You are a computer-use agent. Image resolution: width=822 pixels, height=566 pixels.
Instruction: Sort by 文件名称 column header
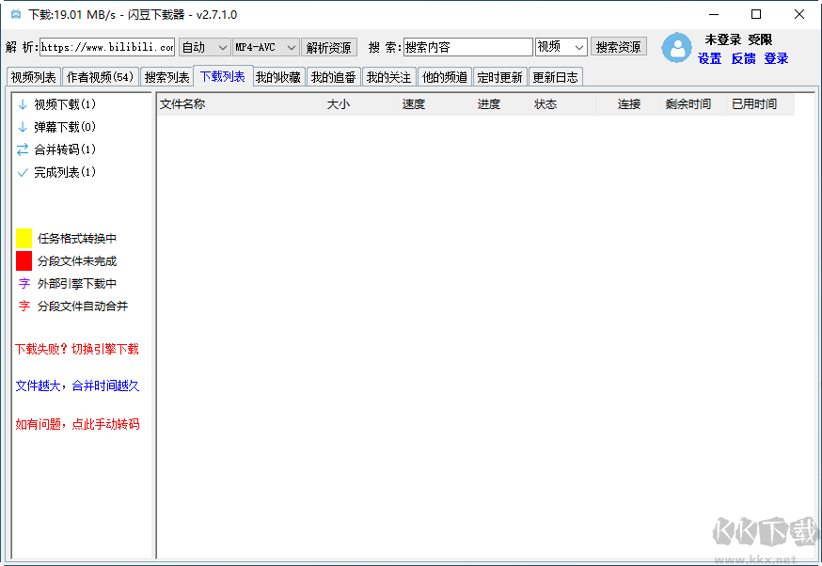tap(240, 104)
